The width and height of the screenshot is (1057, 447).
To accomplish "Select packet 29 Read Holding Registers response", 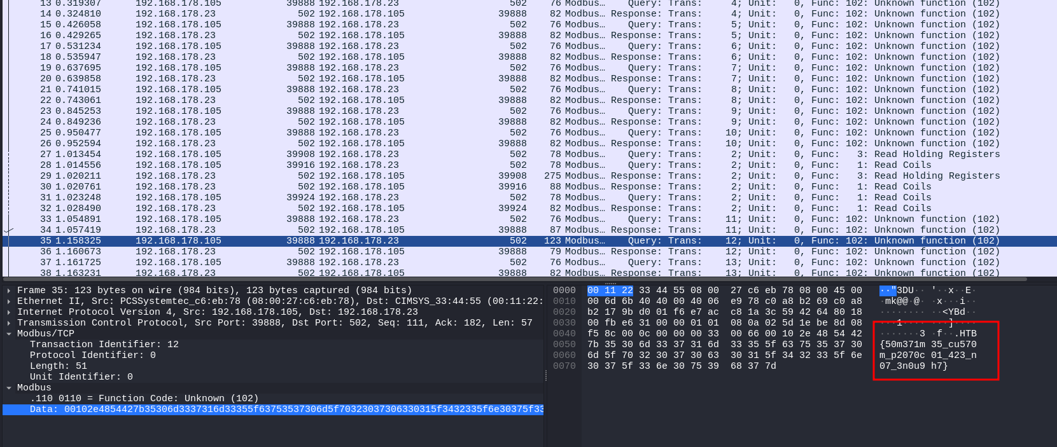I will pyautogui.click(x=528, y=175).
